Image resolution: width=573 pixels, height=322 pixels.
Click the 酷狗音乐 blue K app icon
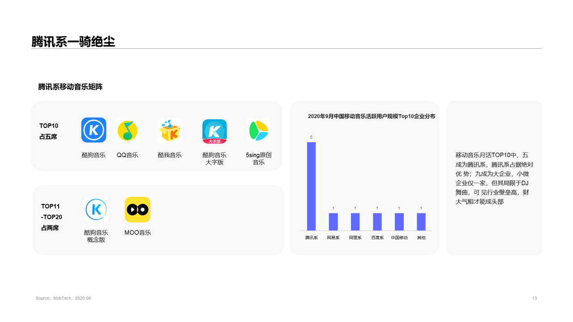(94, 130)
